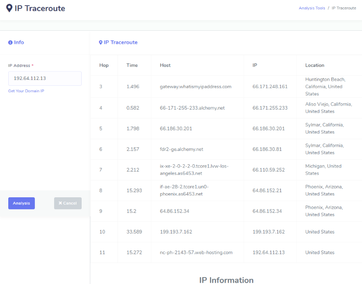Go to Analysis Tools breadcrumb link

pos(312,8)
